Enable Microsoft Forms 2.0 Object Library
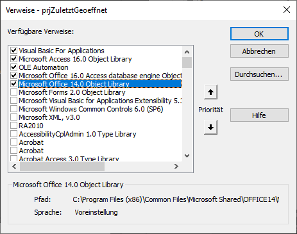 coord(14,92)
